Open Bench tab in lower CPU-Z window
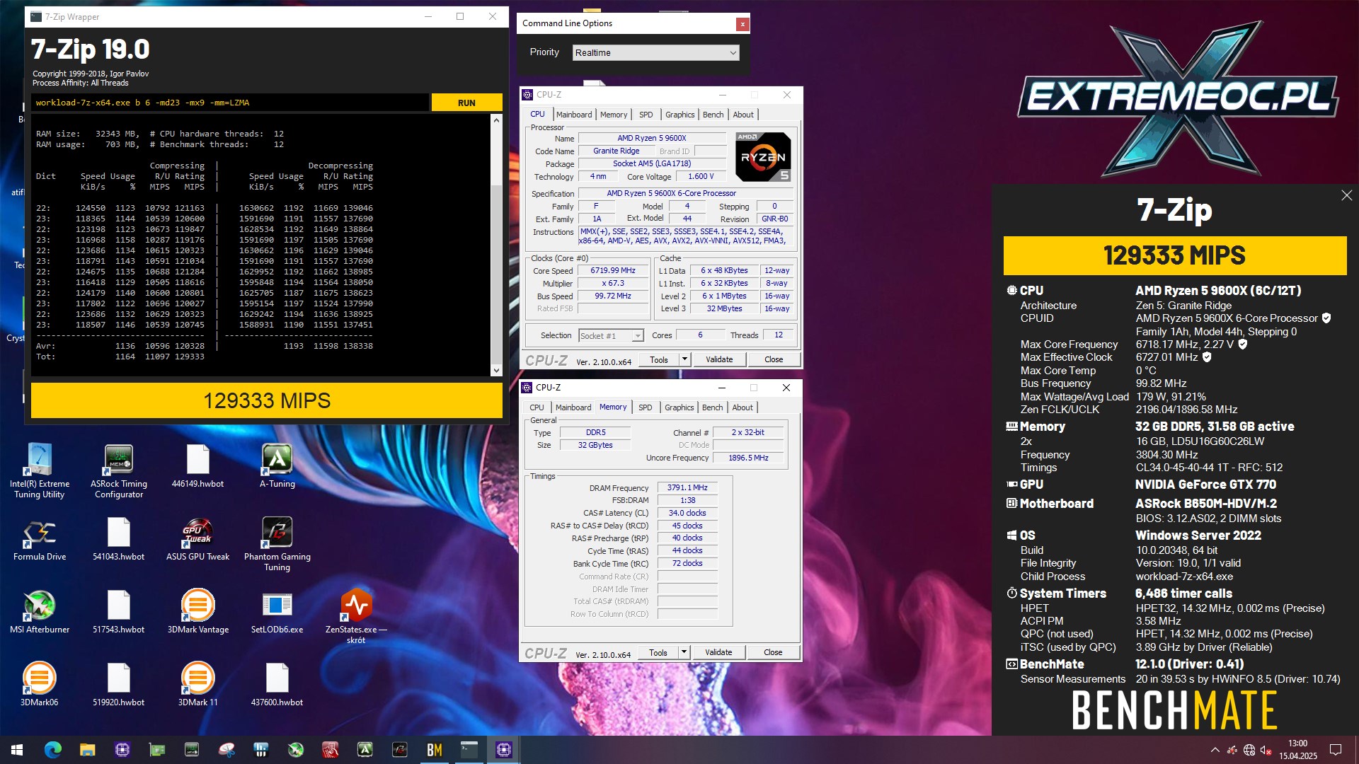Screen dimensions: 1359x764 [713, 407]
